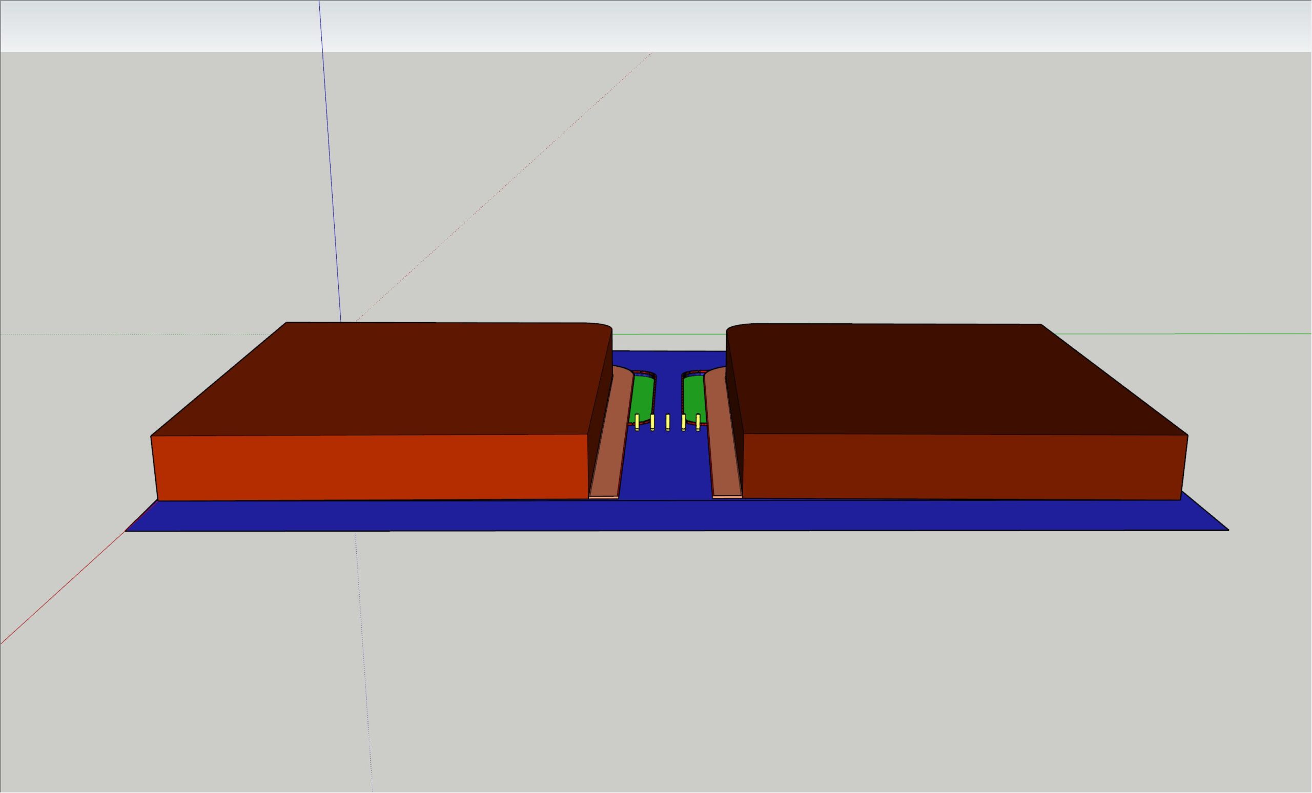Select the right green cylinder
The width and height of the screenshot is (1312, 793).
(695, 398)
